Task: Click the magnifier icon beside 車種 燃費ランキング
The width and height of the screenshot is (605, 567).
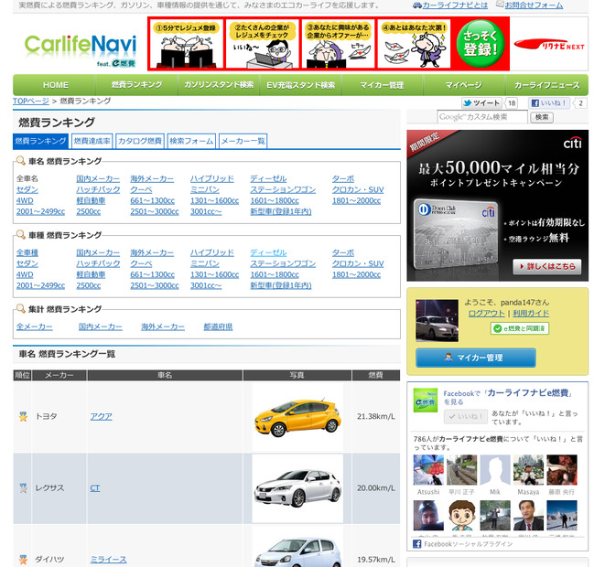Action: [20, 234]
